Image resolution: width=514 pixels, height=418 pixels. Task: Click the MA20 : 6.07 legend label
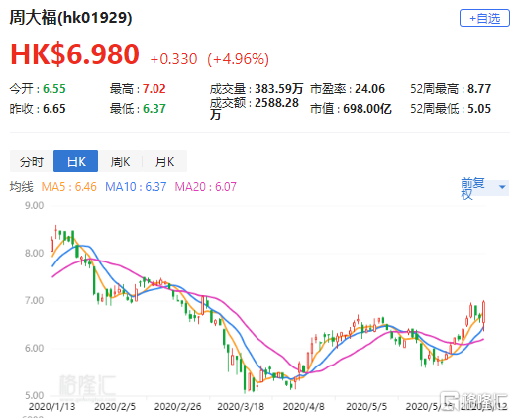point(205,187)
